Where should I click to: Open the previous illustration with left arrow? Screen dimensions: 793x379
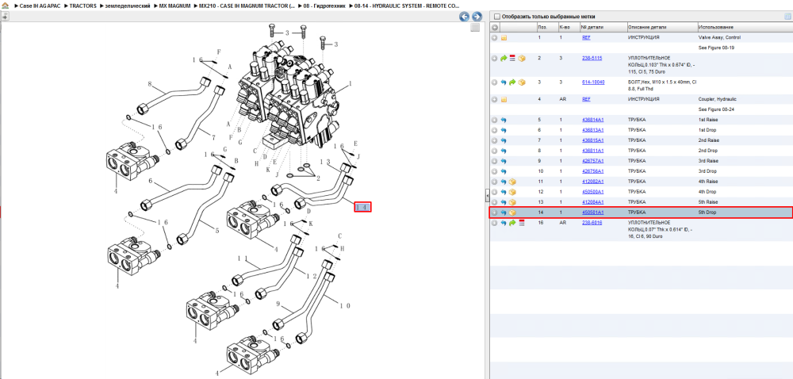tap(464, 17)
